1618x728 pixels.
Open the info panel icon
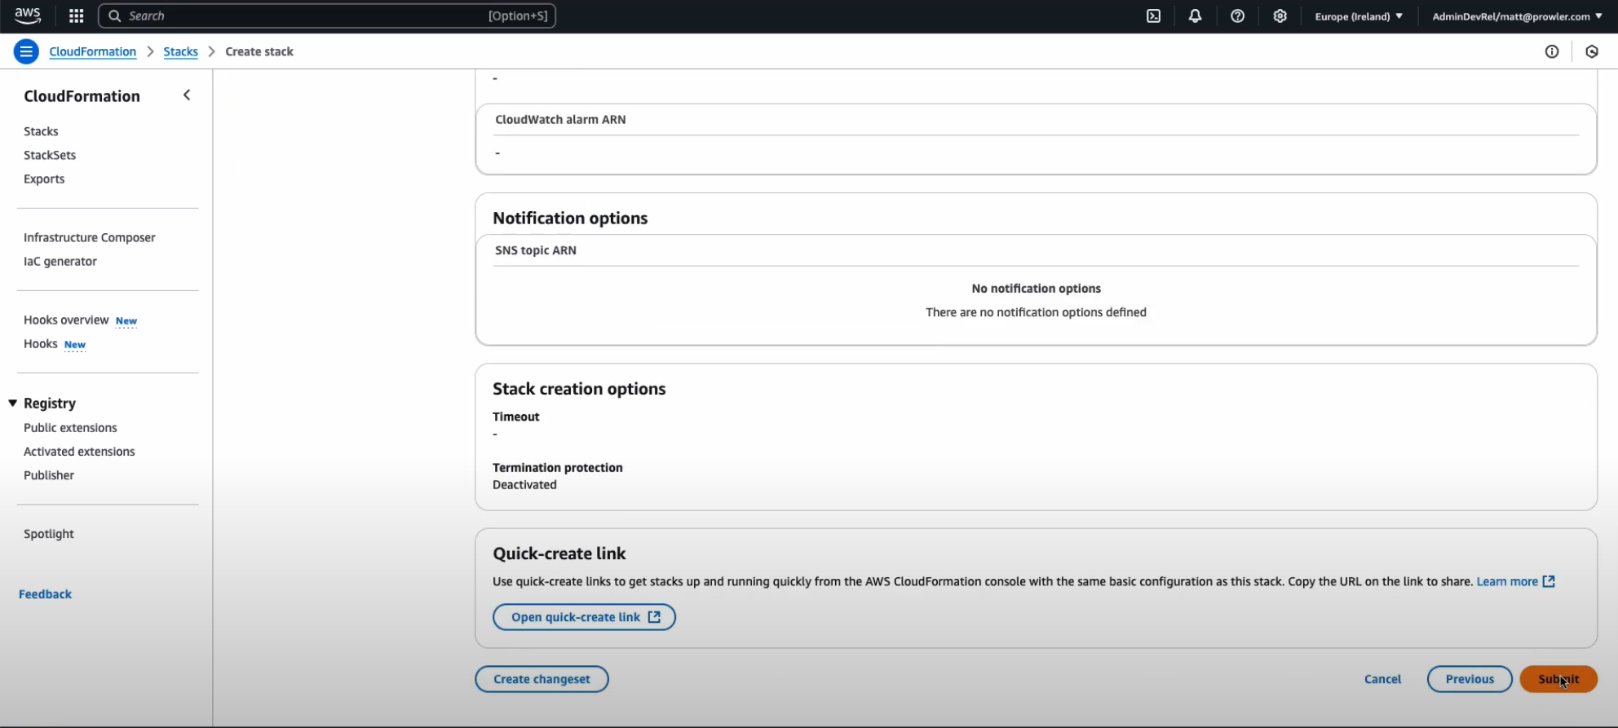(1552, 51)
